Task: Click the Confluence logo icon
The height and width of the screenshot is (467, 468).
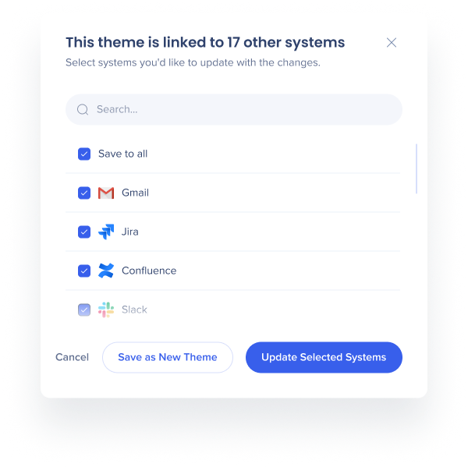Action: (x=106, y=271)
